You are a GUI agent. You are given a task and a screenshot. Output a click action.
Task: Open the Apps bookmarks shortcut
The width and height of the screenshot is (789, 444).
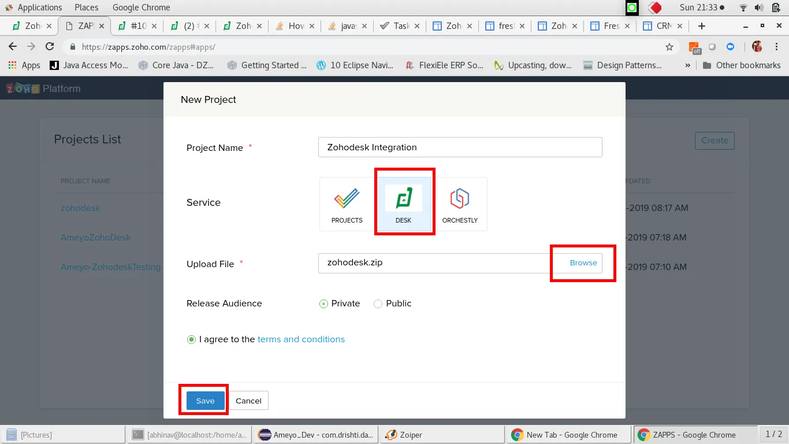pyautogui.click(x=24, y=65)
